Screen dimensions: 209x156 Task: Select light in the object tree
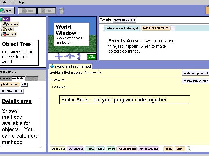click(8, 29)
